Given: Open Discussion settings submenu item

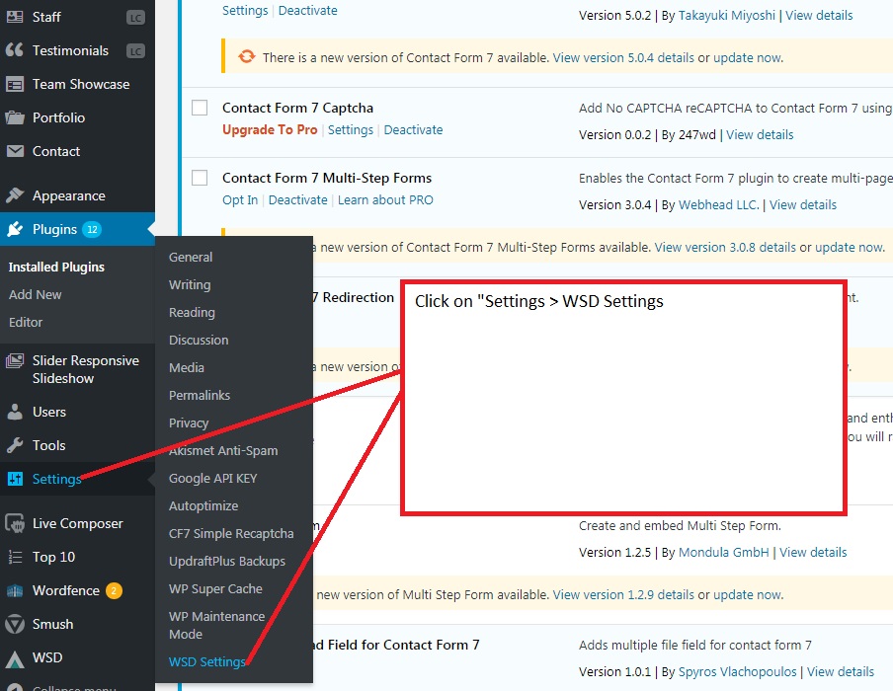Looking at the screenshot, I should 199,341.
